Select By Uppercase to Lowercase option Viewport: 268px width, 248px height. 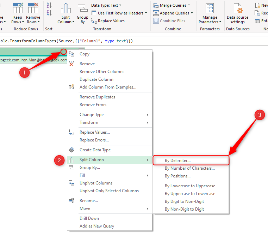191,194
